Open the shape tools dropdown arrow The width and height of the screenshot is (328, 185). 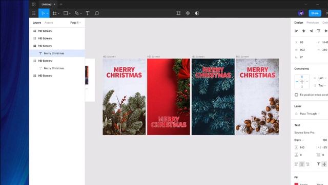point(70,13)
